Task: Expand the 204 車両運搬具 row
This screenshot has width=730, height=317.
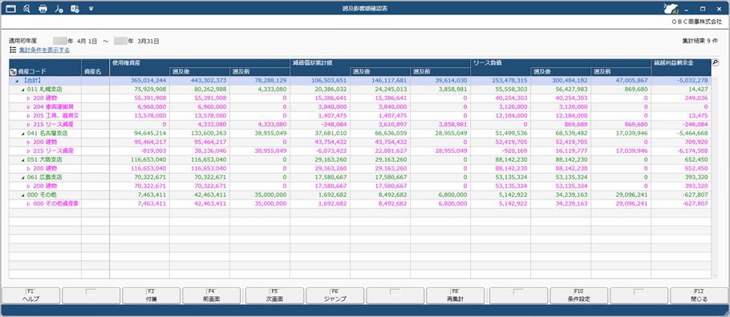Action: [x=28, y=107]
